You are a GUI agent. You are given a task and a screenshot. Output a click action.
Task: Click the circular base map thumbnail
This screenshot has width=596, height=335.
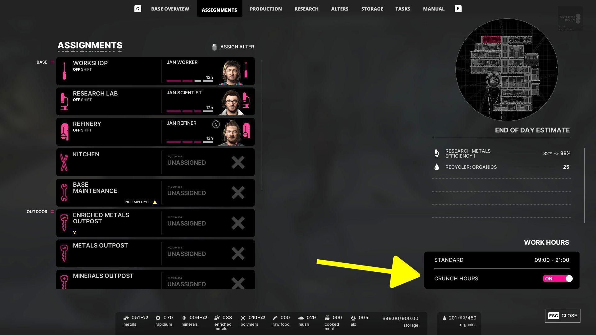[x=507, y=70]
